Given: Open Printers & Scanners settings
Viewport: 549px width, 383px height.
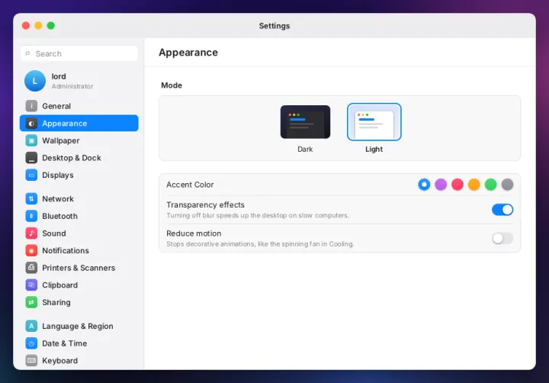Looking at the screenshot, I should tap(79, 268).
